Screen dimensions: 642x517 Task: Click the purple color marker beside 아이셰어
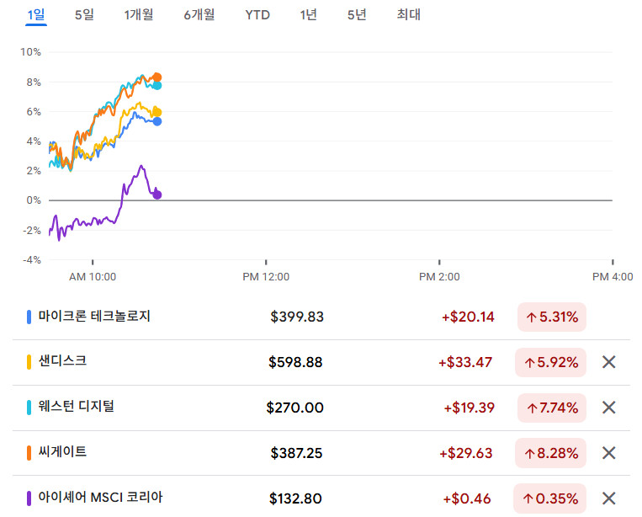(x=29, y=498)
